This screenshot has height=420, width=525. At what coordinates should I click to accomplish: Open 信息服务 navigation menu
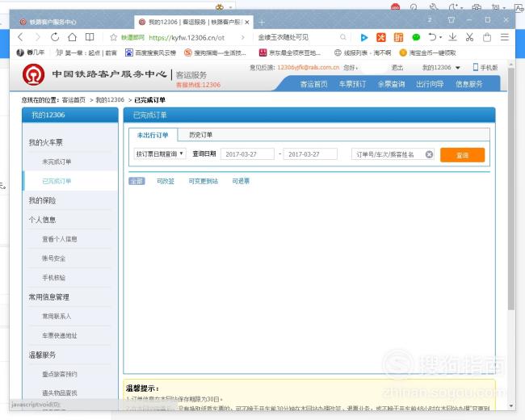click(x=468, y=84)
